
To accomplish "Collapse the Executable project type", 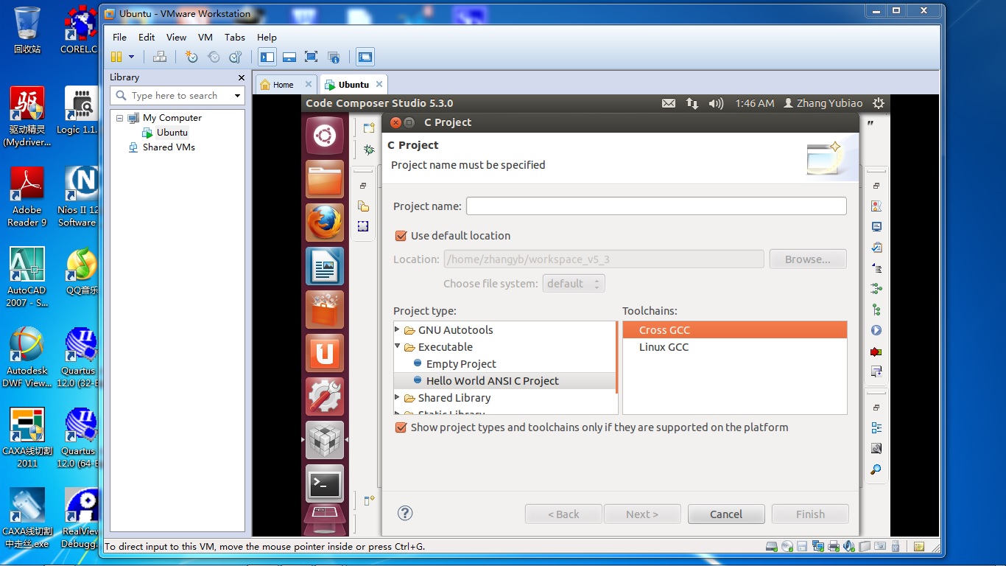I will pos(398,346).
